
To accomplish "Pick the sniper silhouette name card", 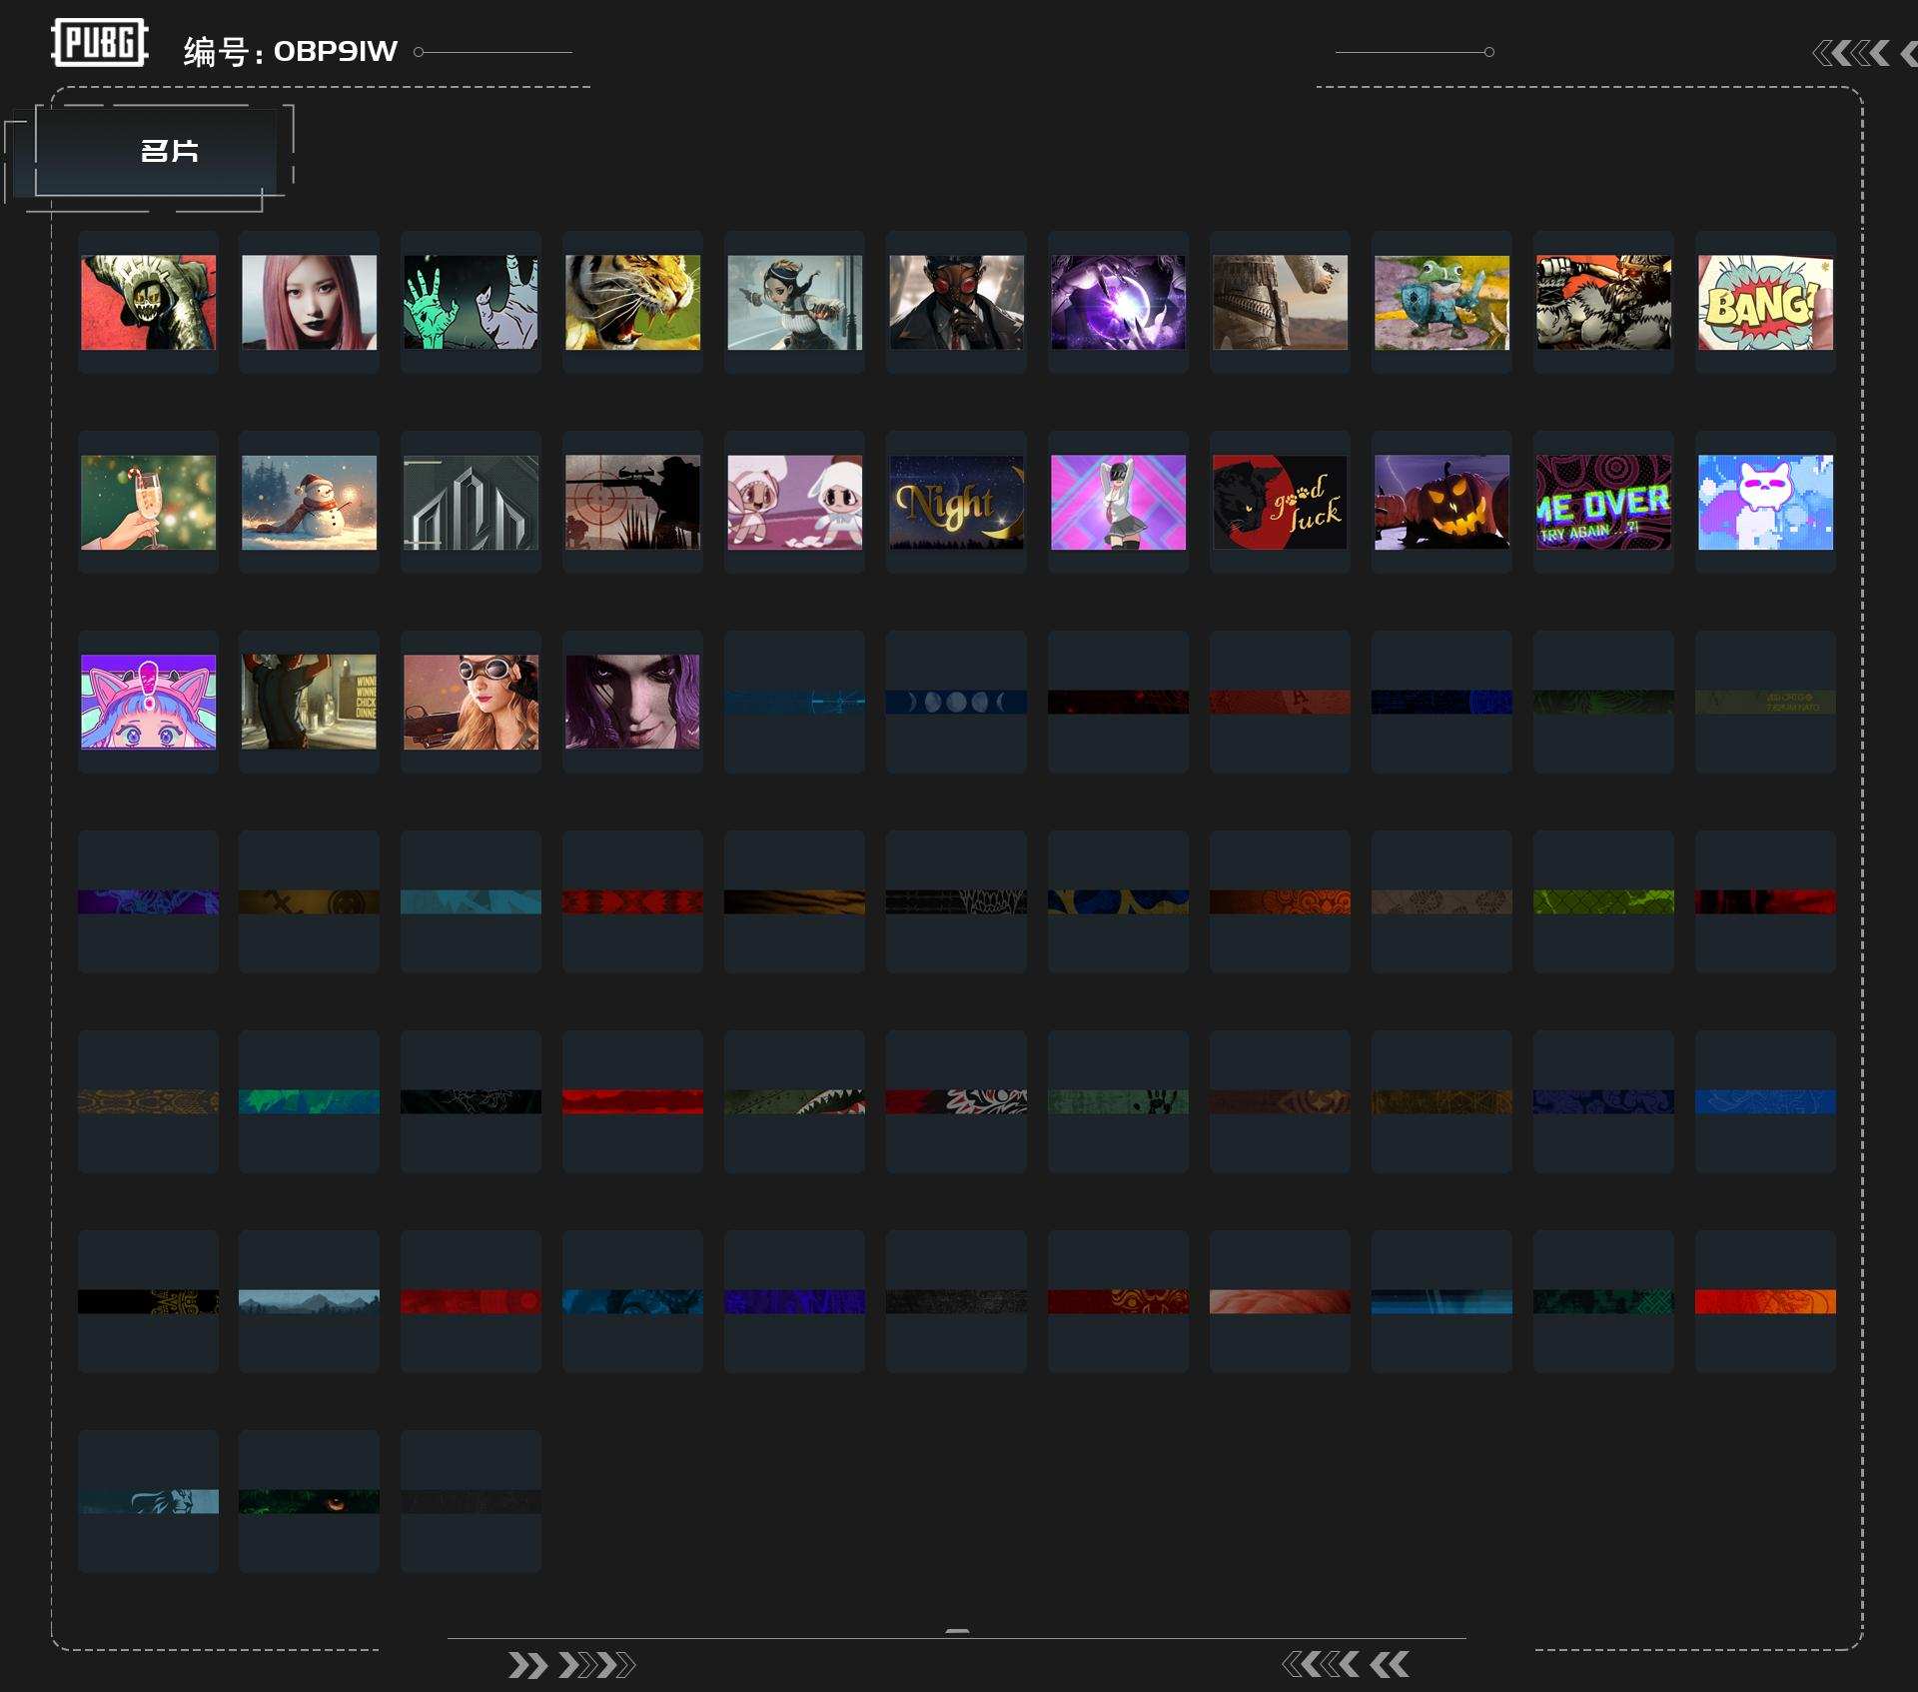I will coord(632,502).
